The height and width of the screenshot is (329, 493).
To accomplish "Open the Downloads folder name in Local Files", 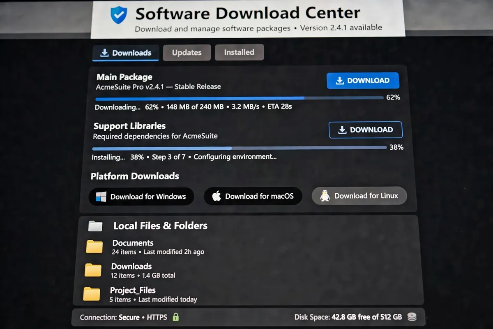I will pos(131,266).
